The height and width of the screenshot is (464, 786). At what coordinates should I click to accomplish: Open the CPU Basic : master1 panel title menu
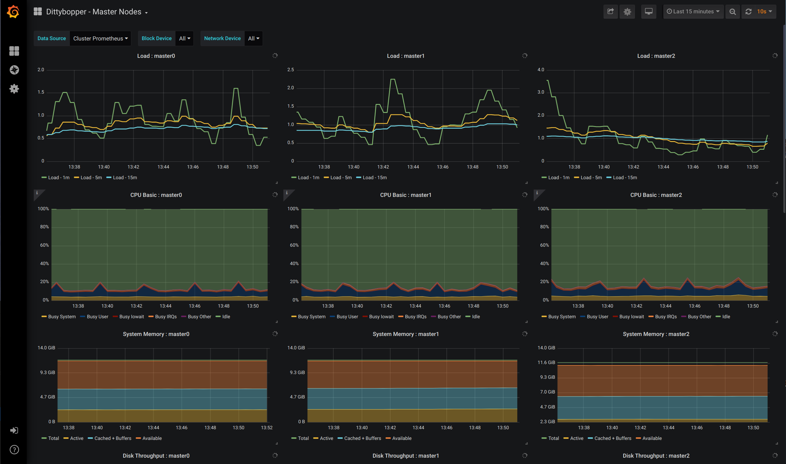[406, 195]
